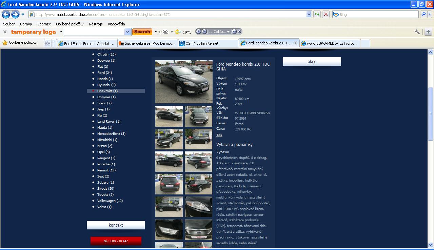Open toolbar wrench settings icon
This screenshot has height=250, width=434.
[417, 32]
